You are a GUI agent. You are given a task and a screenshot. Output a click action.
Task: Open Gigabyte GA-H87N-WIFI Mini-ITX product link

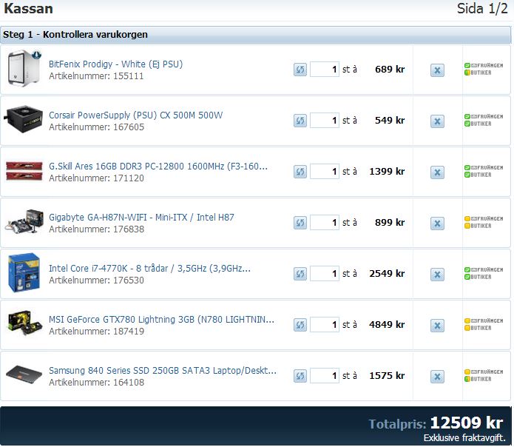141,218
